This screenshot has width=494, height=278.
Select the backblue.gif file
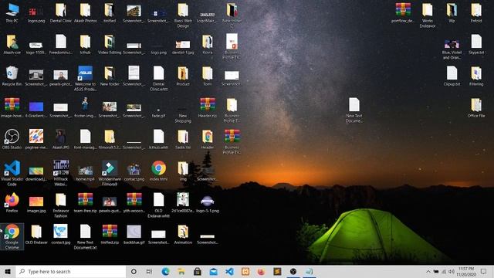[x=134, y=234]
